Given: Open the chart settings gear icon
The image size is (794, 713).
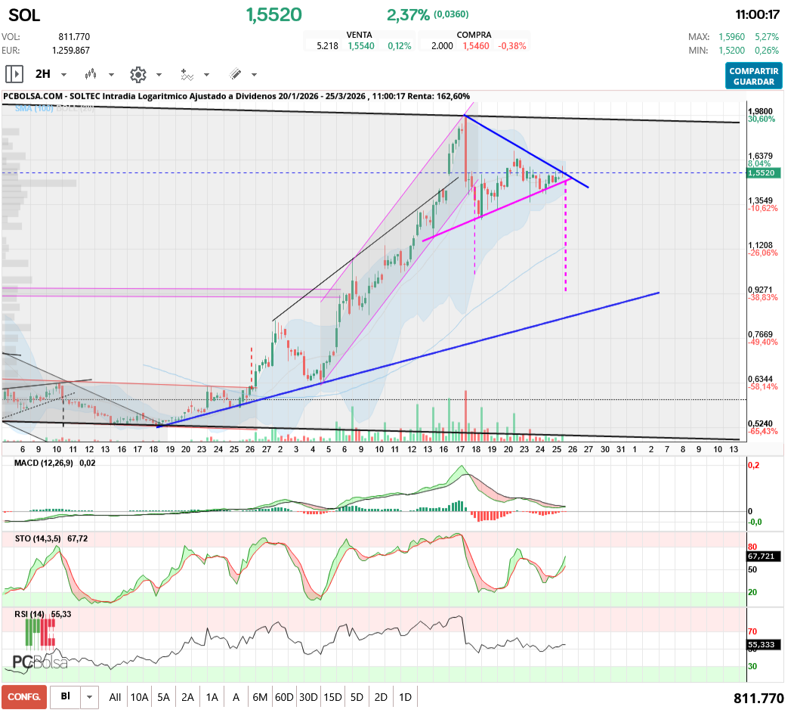Looking at the screenshot, I should click(x=137, y=74).
